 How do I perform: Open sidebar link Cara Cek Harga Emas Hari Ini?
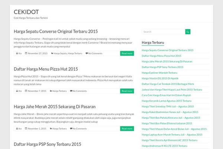(166, 95)
